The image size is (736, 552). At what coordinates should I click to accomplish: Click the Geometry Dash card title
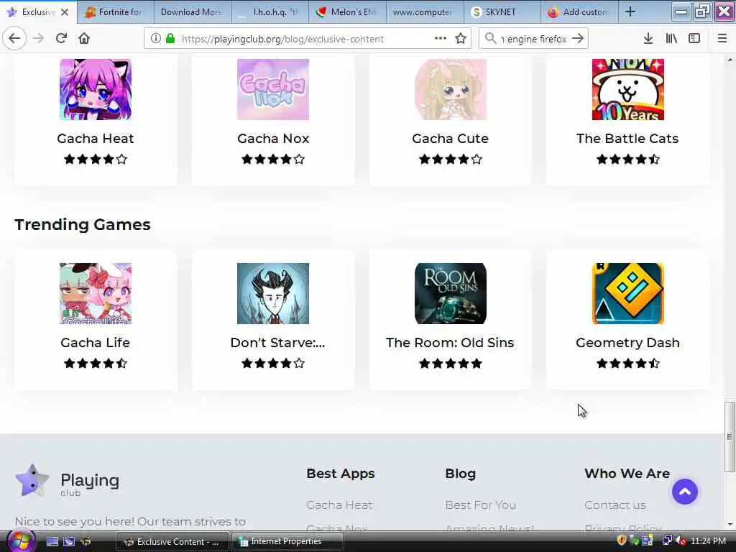(627, 343)
